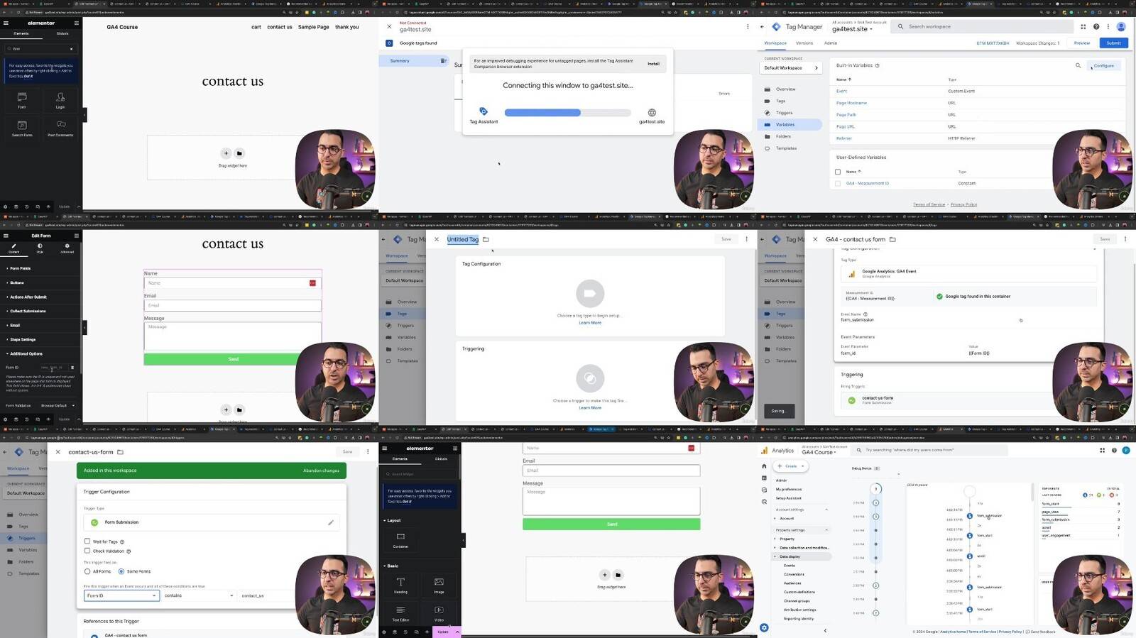Close the Untitled Tag editor
Screen dimensions: 1136x638
pos(437,240)
